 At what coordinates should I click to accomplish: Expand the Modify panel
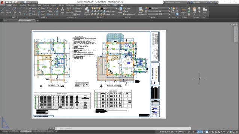pos(44,17)
